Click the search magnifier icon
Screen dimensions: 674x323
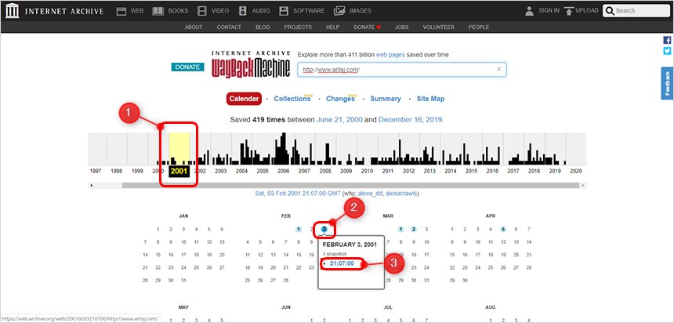(610, 11)
